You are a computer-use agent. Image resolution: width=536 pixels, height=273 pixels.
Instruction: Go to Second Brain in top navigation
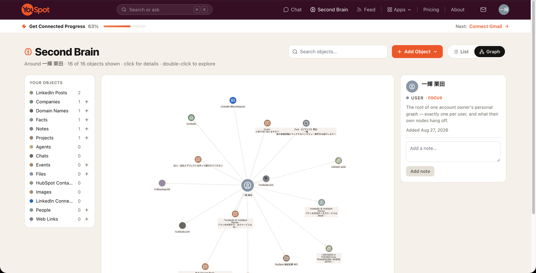(x=329, y=10)
